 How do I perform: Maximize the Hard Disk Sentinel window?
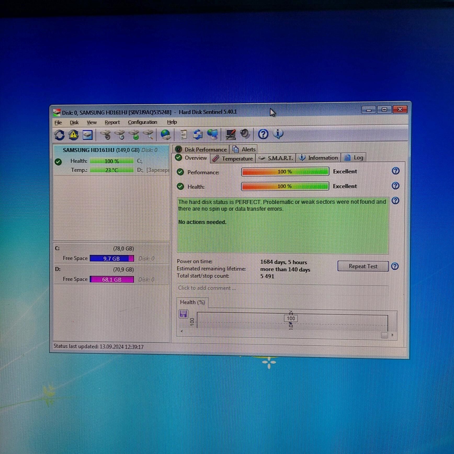click(384, 110)
